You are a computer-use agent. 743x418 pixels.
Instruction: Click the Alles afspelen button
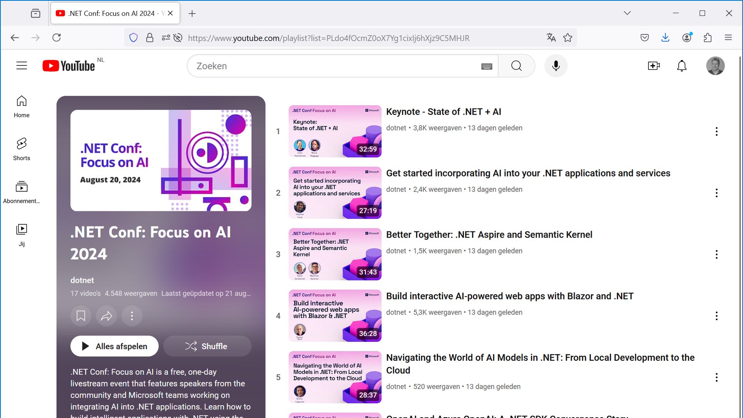tap(114, 346)
